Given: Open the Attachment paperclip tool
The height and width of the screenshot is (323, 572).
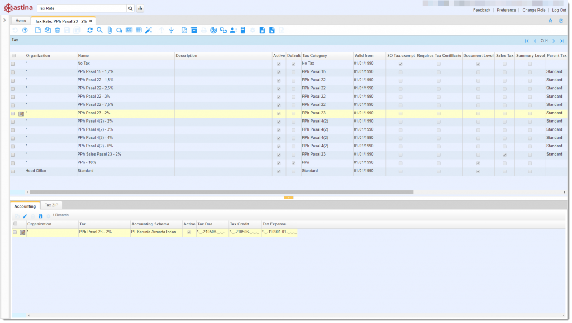Looking at the screenshot, I should (x=109, y=30).
